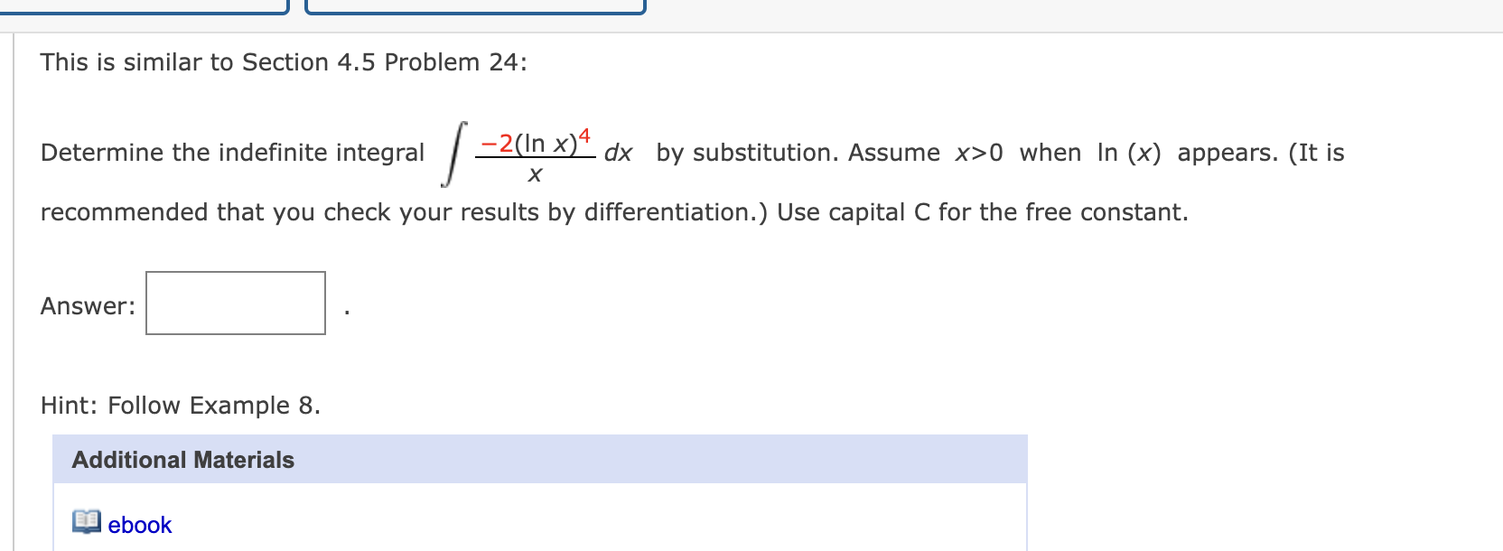1503x551 pixels.
Task: Click the hint text mentioning Example 8
Action: coord(180,405)
